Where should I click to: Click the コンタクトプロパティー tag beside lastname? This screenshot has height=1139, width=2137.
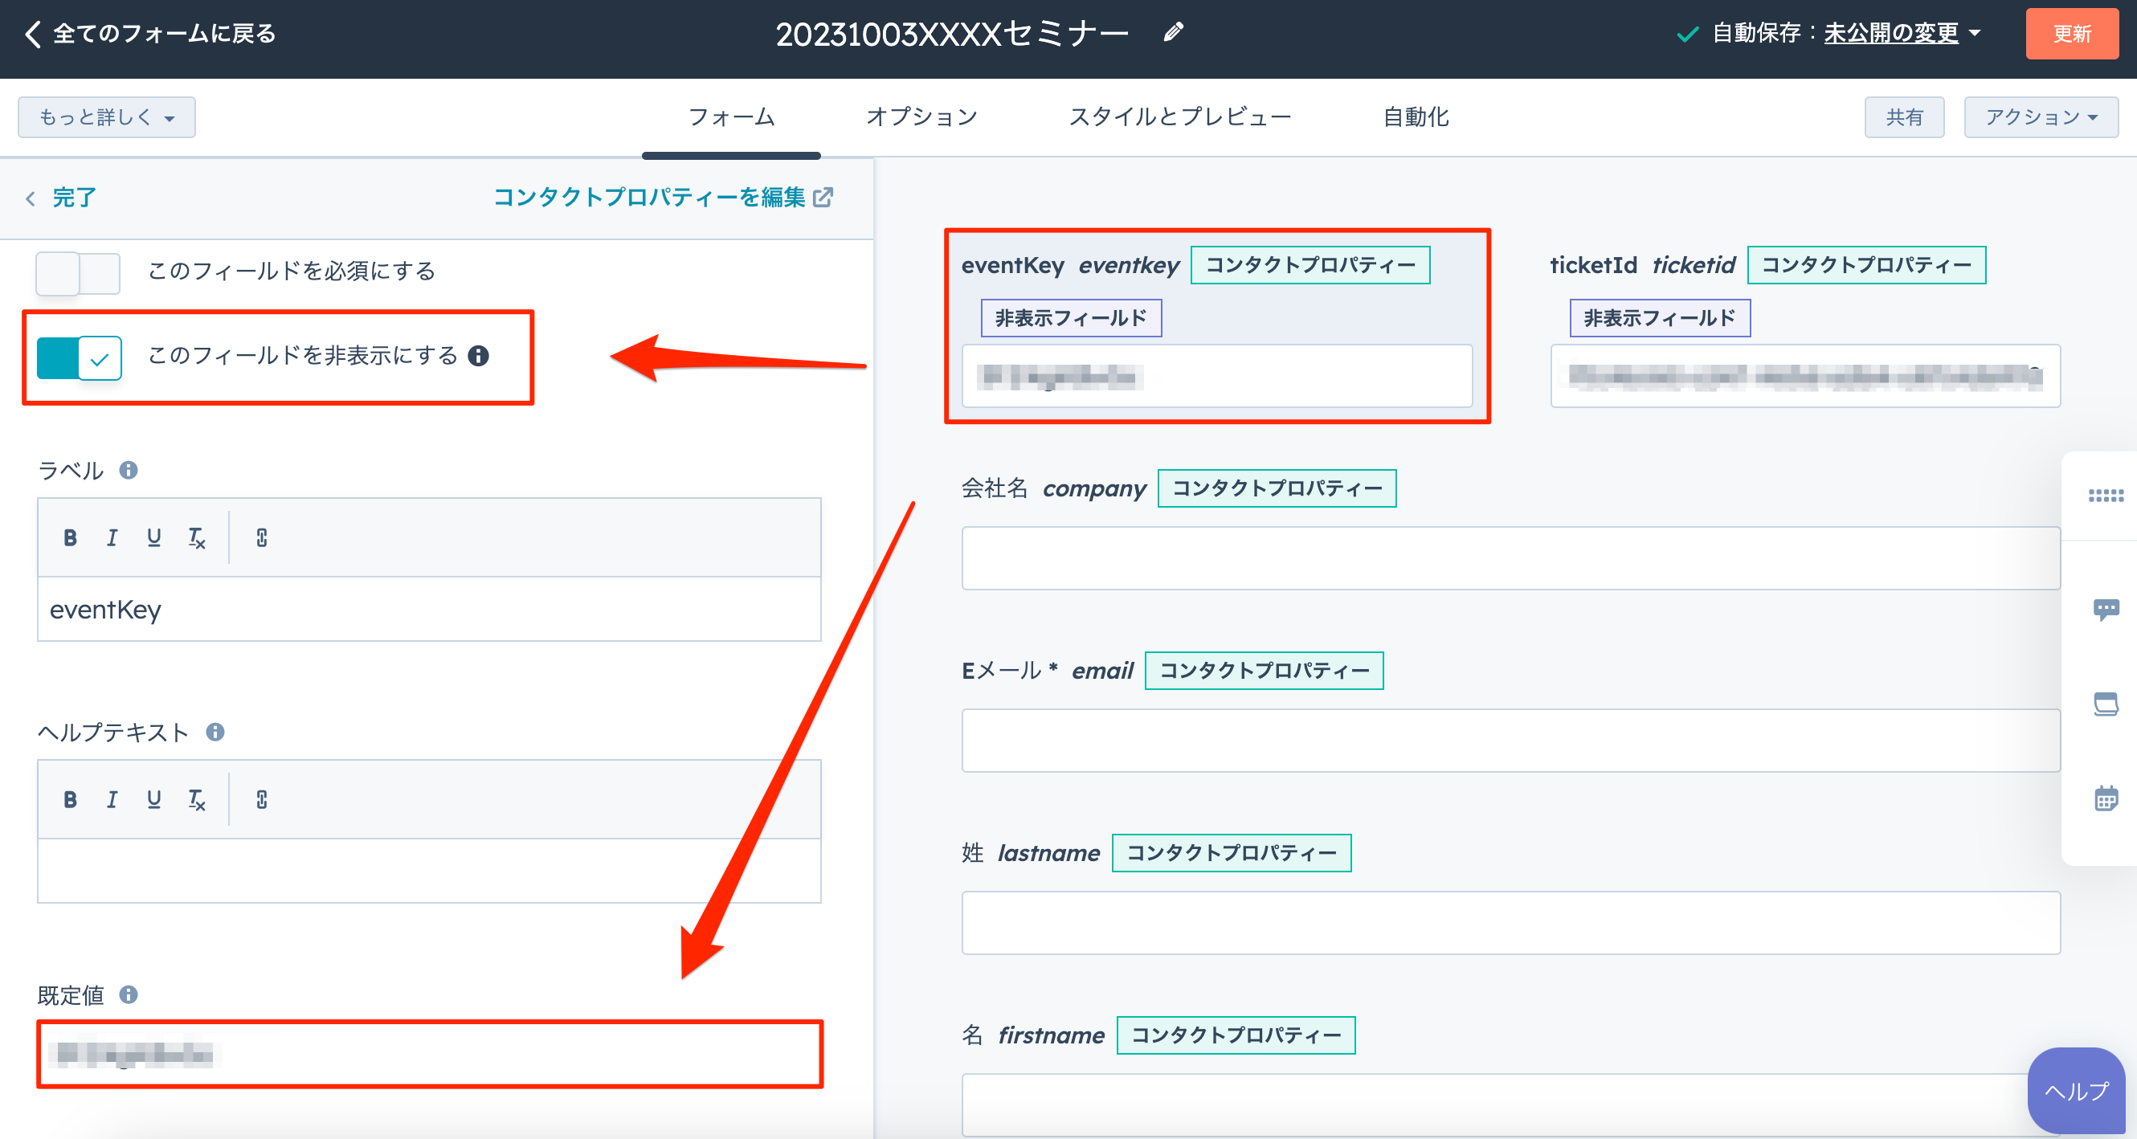[x=1232, y=853]
